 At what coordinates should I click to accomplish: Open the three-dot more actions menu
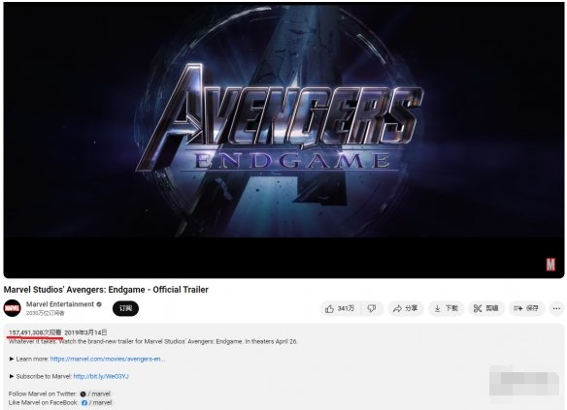click(x=556, y=308)
